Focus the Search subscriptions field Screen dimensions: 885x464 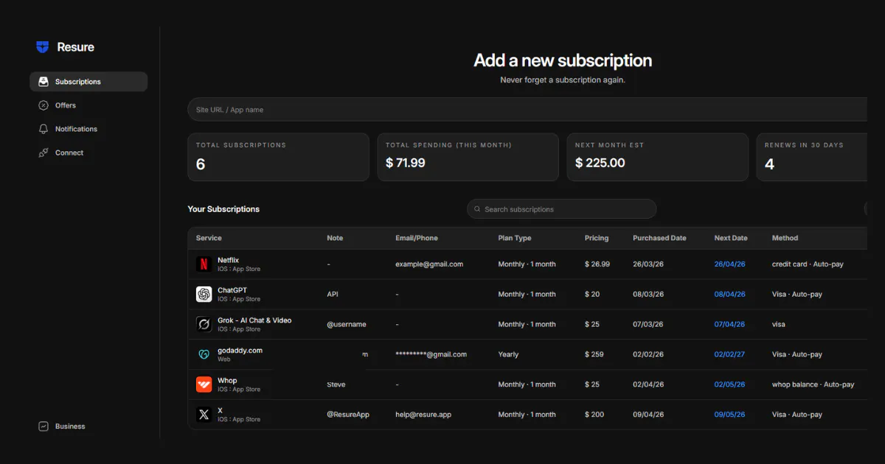[x=561, y=209]
